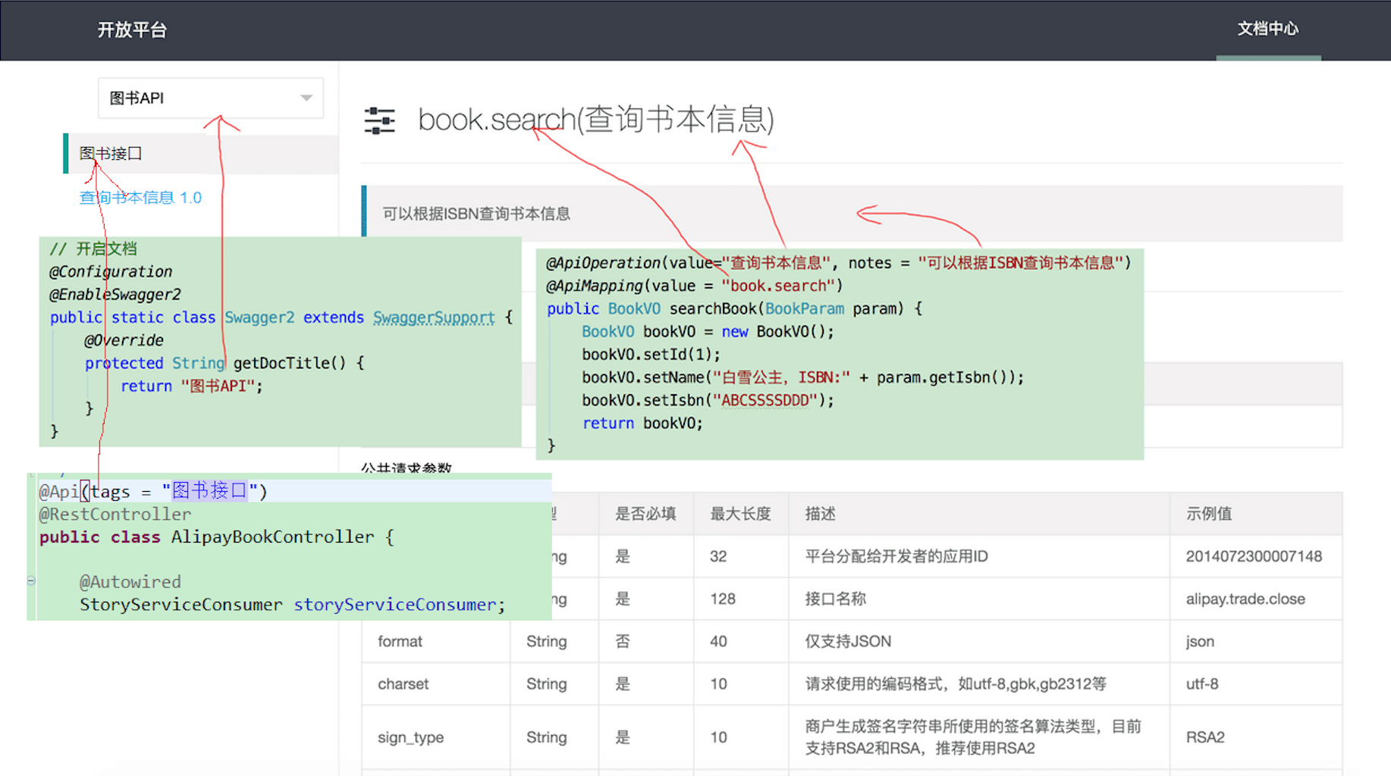Click the SwaggerSupport class name in code
Screen dimensions: 1391x776
tap(433, 318)
